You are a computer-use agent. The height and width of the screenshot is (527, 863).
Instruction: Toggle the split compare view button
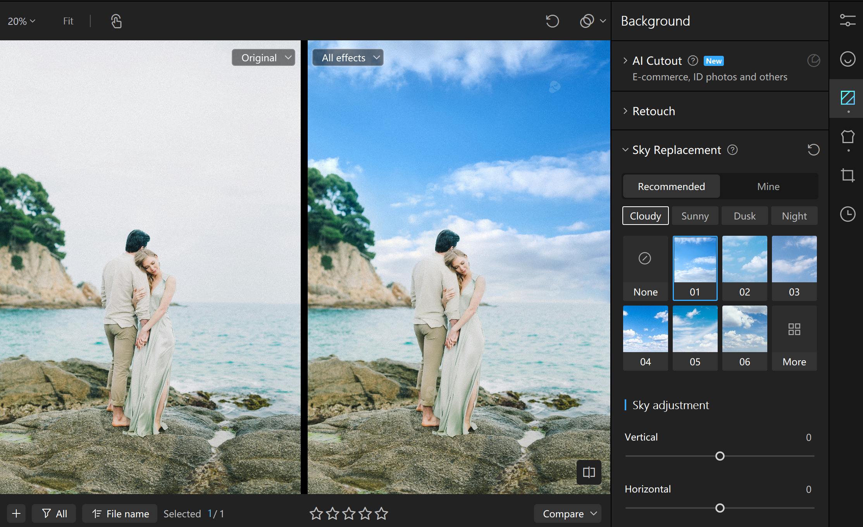point(589,472)
